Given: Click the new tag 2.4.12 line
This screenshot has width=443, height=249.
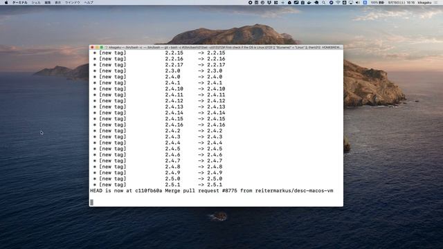Looking at the screenshot, I should (159, 101).
